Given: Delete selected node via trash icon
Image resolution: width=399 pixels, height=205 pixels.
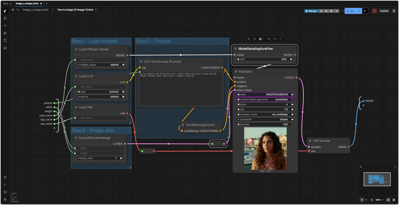Looking at the screenshot, I should 248,39.
